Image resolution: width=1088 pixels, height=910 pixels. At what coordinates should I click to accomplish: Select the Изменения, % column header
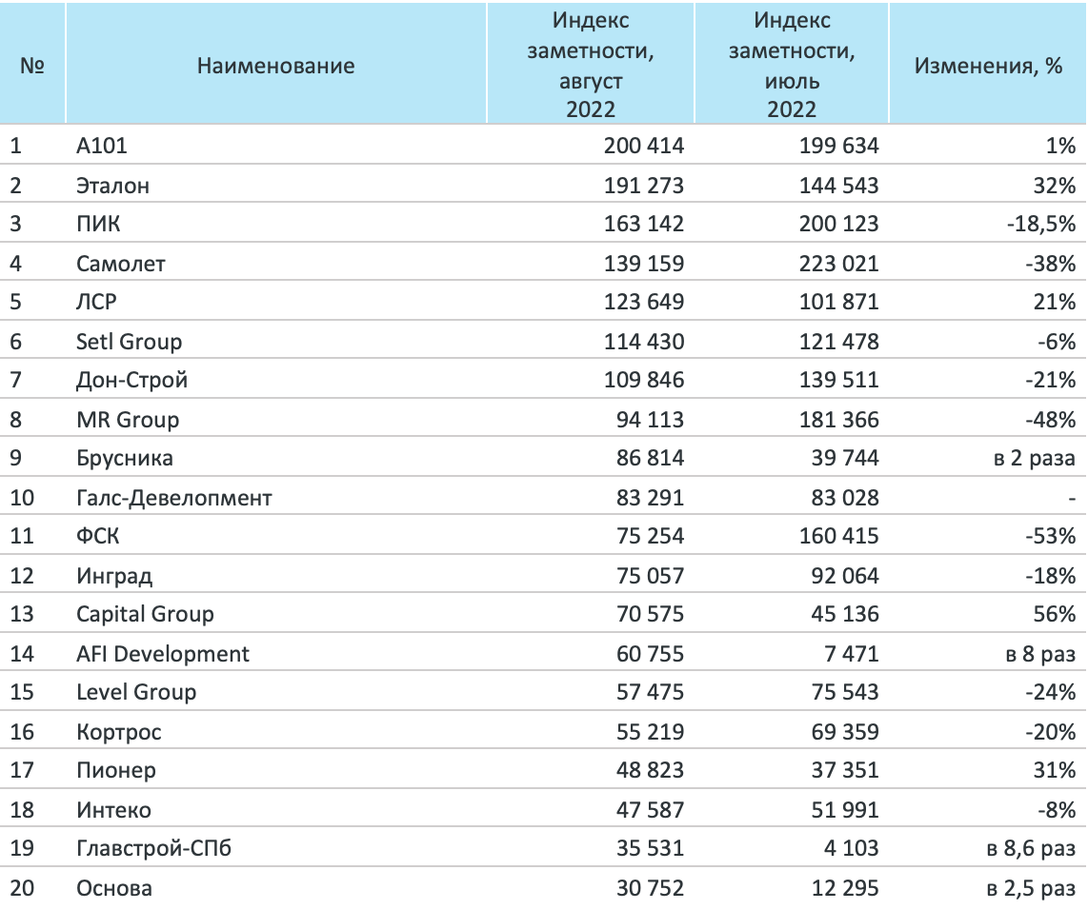988,66
